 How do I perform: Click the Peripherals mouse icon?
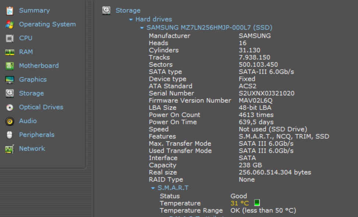(10, 135)
